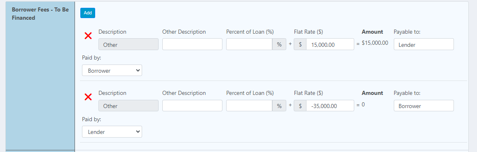Select the Description field in the second fee row
Viewport: 477px width, 152px height.
coord(129,106)
